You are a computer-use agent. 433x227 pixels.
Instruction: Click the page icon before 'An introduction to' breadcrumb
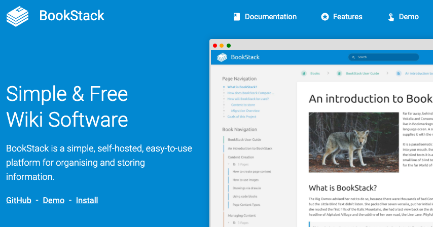[x=399, y=73]
